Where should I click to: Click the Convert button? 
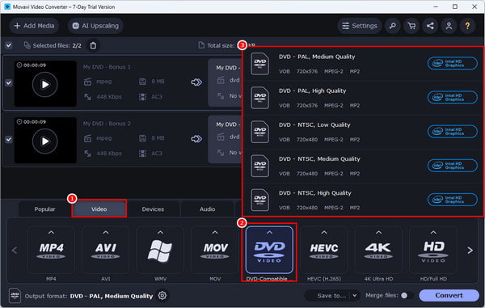tap(449, 296)
